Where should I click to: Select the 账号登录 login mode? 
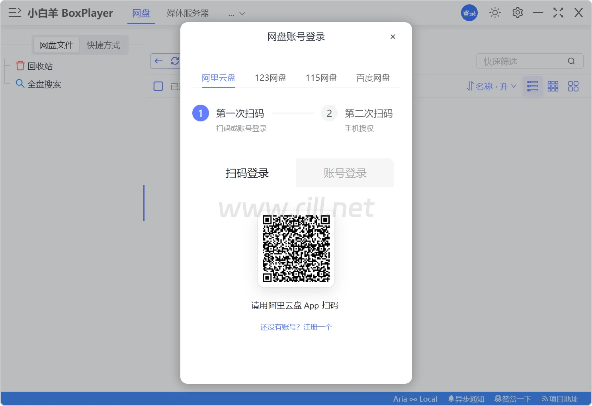345,173
